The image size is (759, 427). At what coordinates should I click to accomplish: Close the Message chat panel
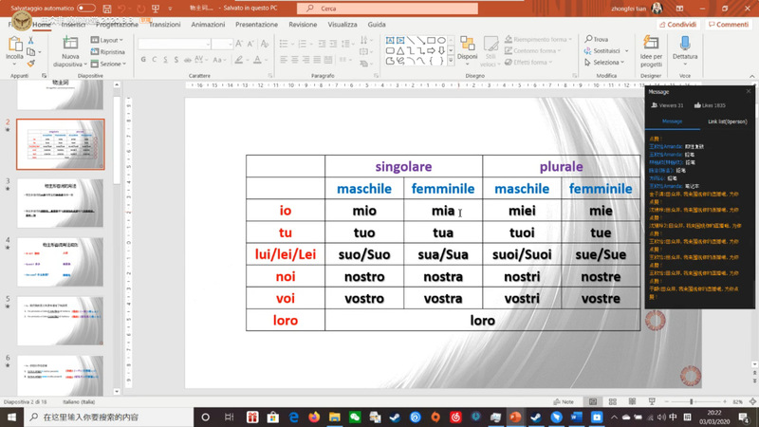click(749, 91)
